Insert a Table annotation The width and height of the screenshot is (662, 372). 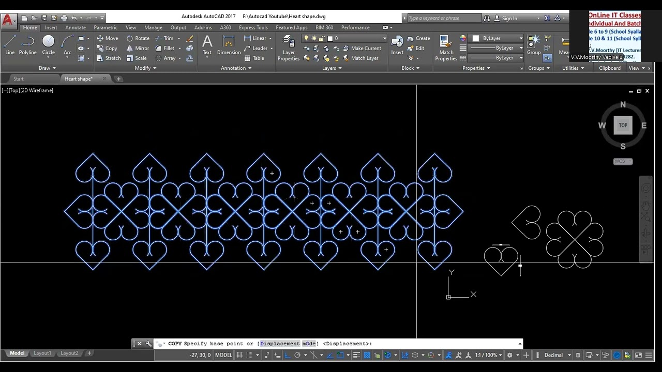[254, 58]
